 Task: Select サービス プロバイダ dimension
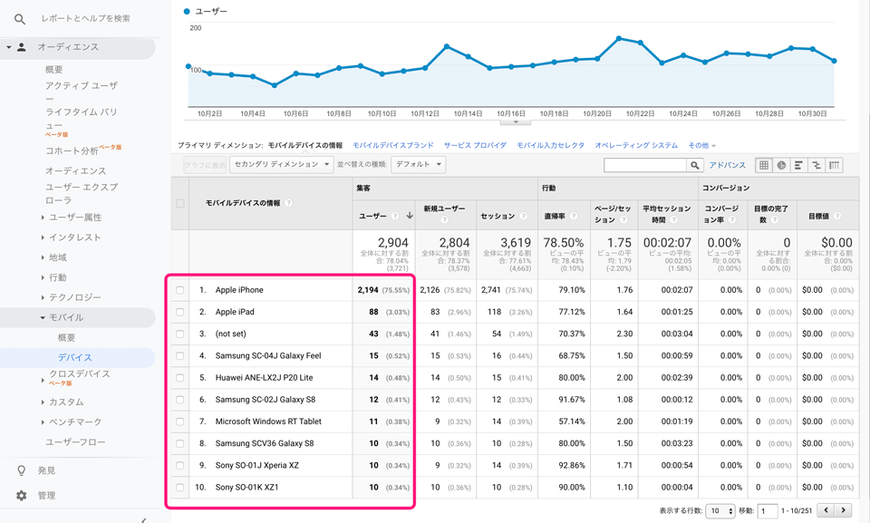pos(475,145)
